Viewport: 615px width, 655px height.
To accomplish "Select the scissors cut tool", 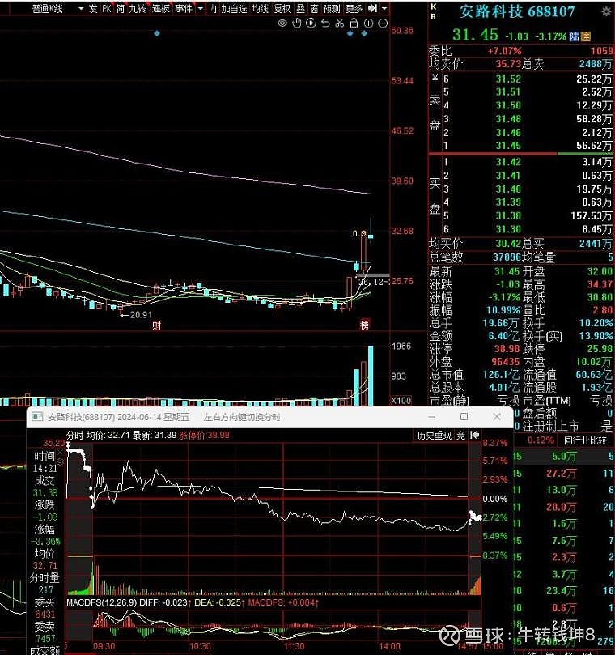I will point(339,23).
